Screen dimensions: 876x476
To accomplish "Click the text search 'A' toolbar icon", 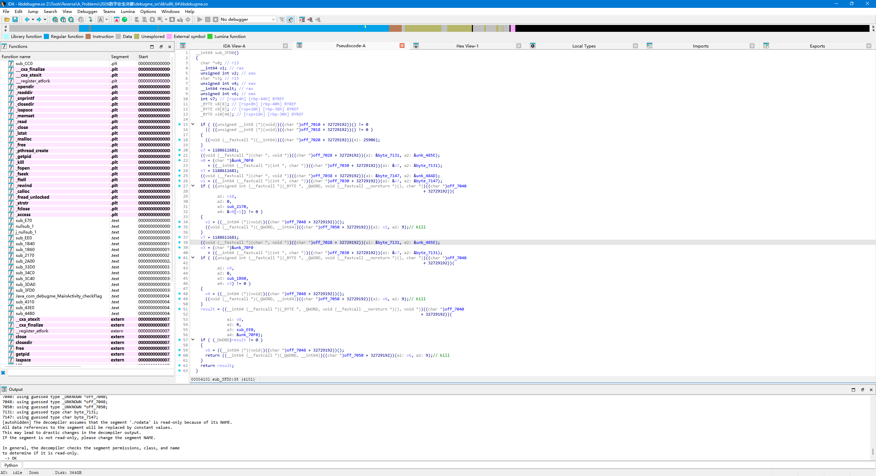I will [101, 19].
